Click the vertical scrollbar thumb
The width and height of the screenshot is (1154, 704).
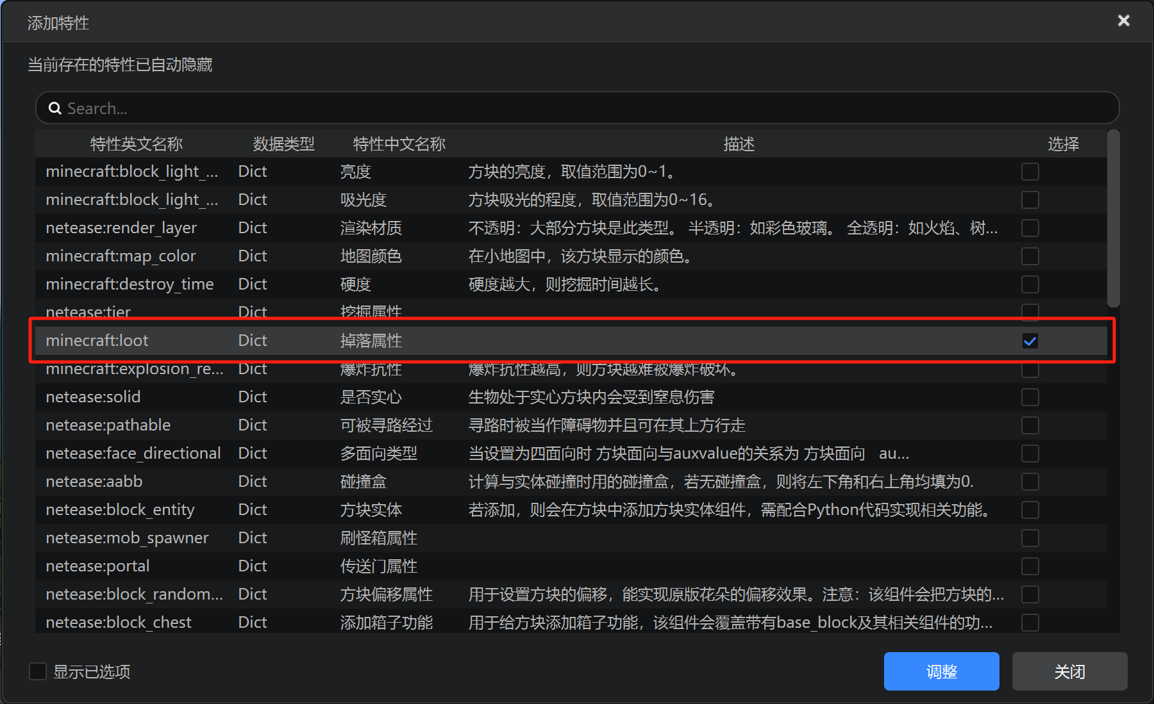[1114, 218]
